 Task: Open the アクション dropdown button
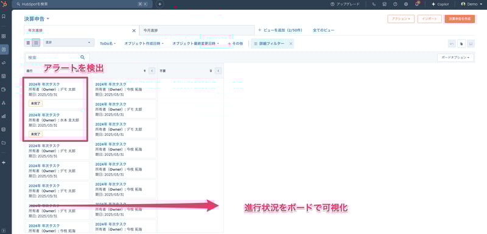401,19
